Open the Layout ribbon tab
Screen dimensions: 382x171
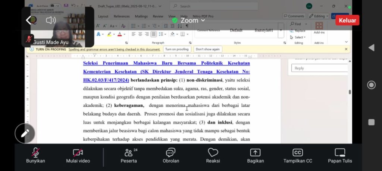pyautogui.click(x=103, y=16)
